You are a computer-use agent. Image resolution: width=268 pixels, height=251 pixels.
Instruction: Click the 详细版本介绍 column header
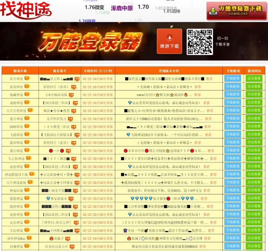click(x=169, y=71)
